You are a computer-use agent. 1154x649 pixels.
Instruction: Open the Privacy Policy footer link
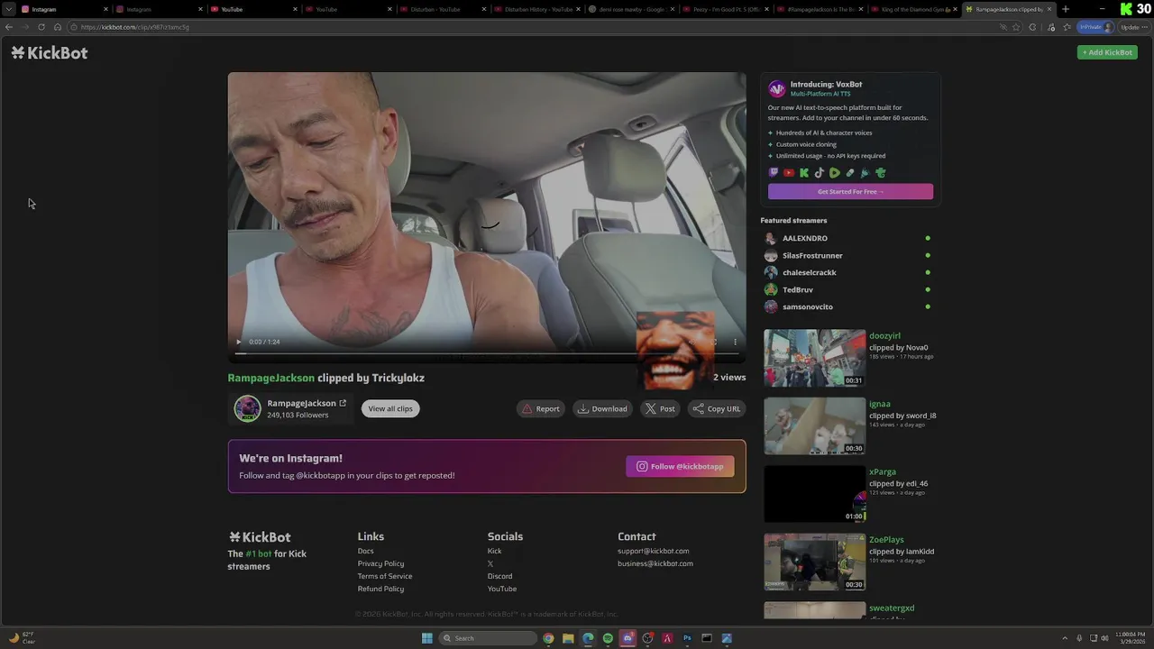point(380,563)
